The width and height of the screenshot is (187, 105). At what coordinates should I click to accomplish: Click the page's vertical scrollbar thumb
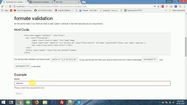coord(186,47)
